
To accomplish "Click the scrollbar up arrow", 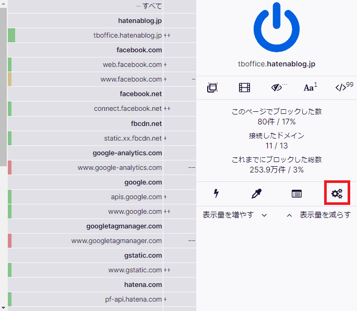I will point(4,4).
